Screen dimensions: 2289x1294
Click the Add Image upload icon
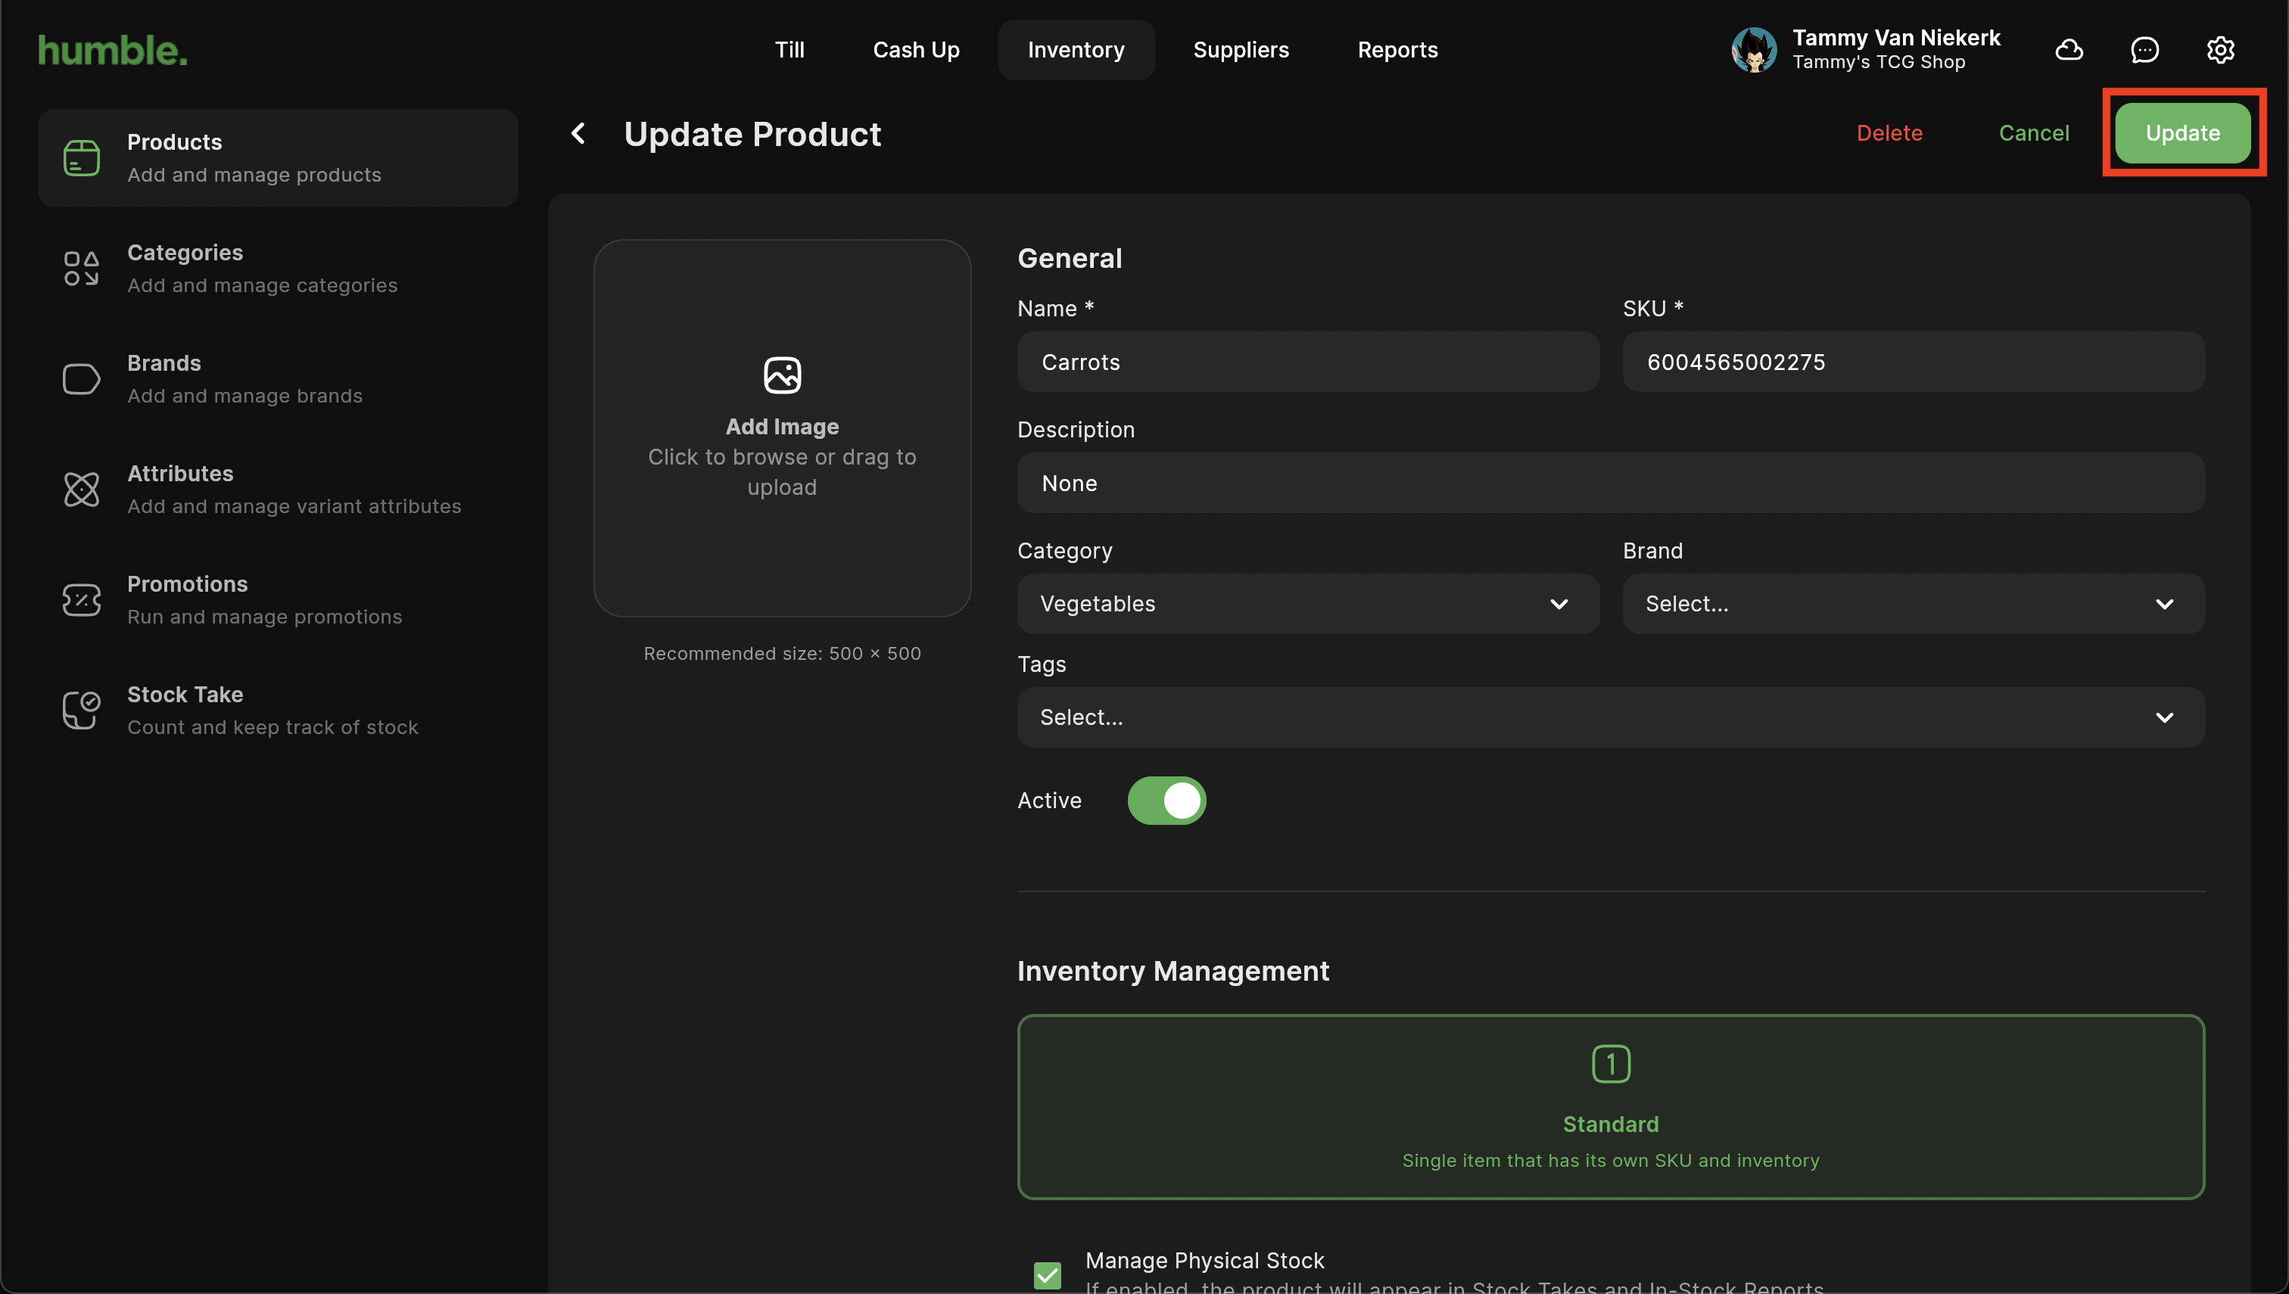pos(781,375)
